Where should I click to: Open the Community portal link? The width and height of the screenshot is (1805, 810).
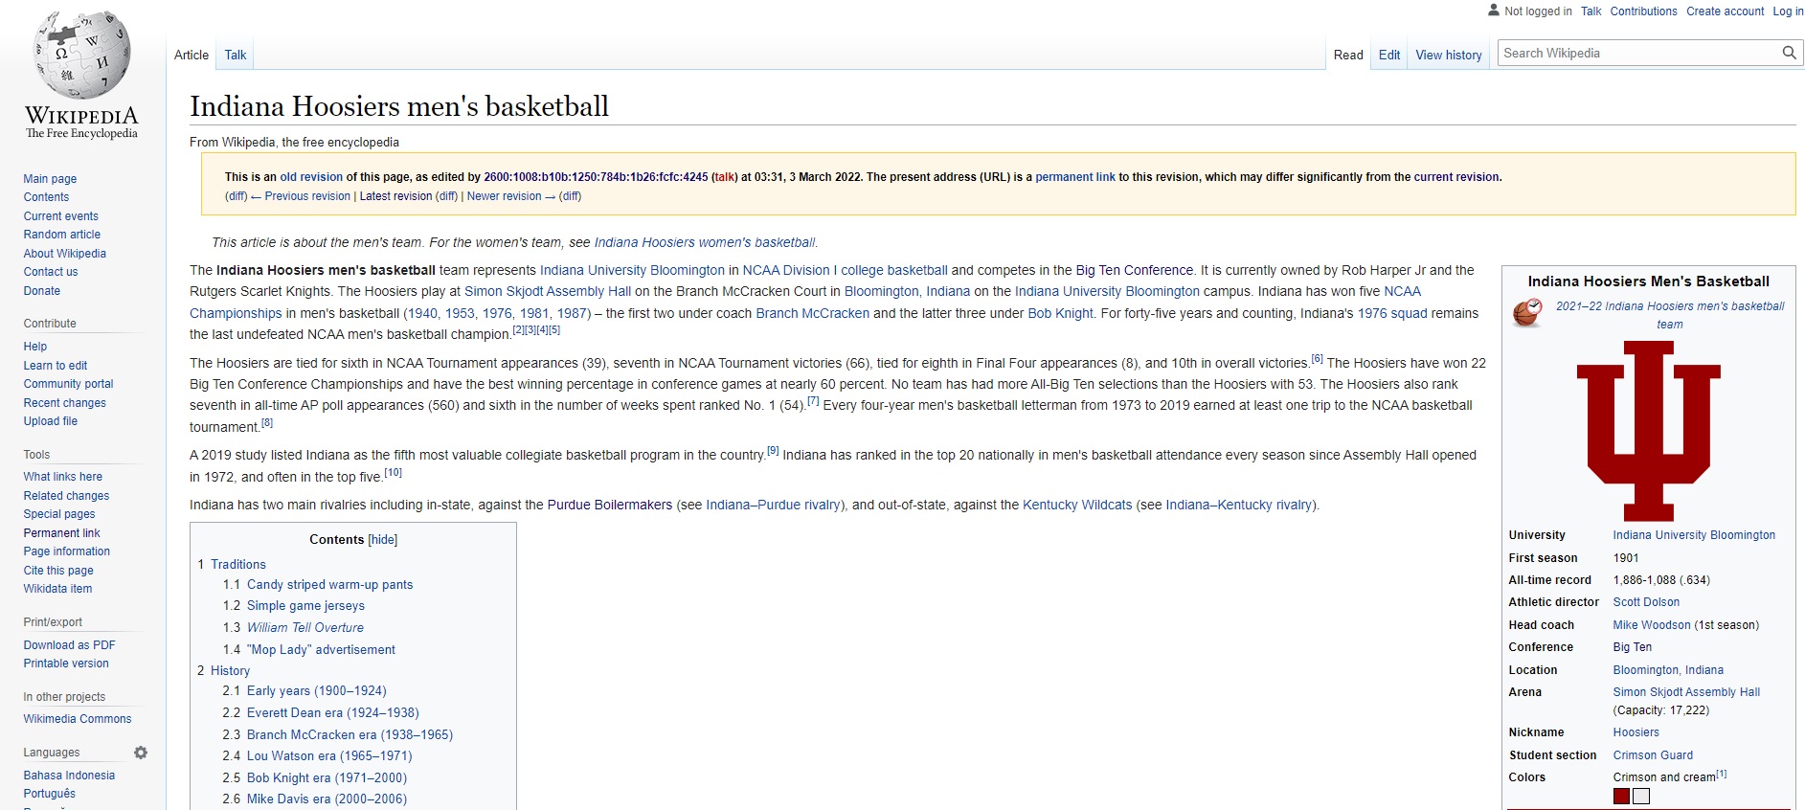click(68, 384)
